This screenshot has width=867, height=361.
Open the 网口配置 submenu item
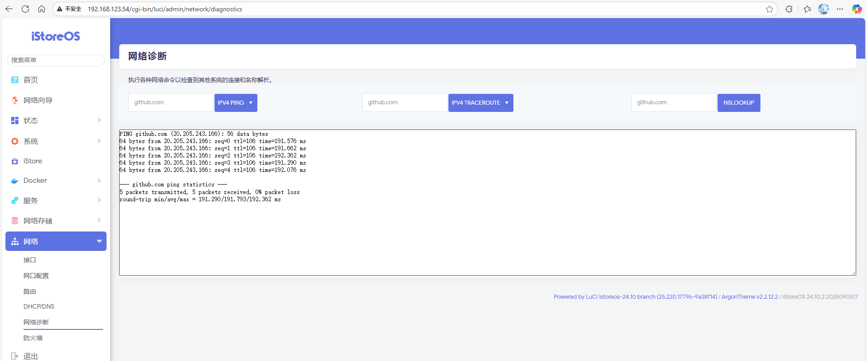pos(36,276)
